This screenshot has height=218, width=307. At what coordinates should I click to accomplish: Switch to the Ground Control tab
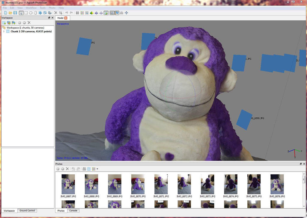coord(27,211)
